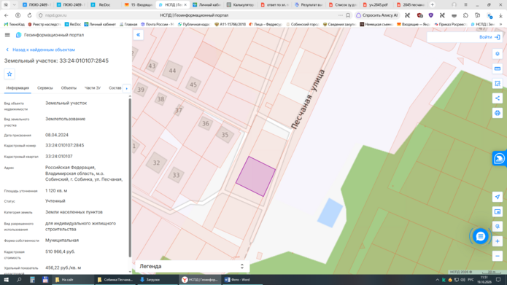Open the Публичная кадастровая bookmark
The width and height of the screenshot is (507, 285).
point(194,24)
